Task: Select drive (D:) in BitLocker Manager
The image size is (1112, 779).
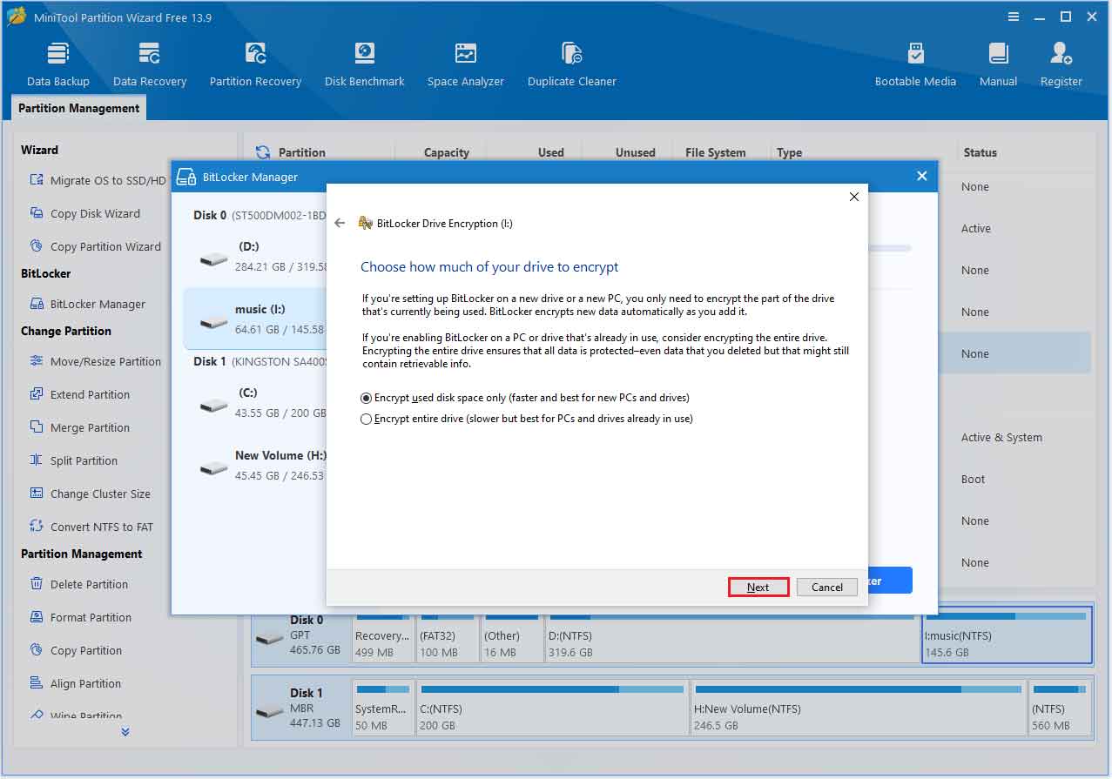Action: [256, 257]
